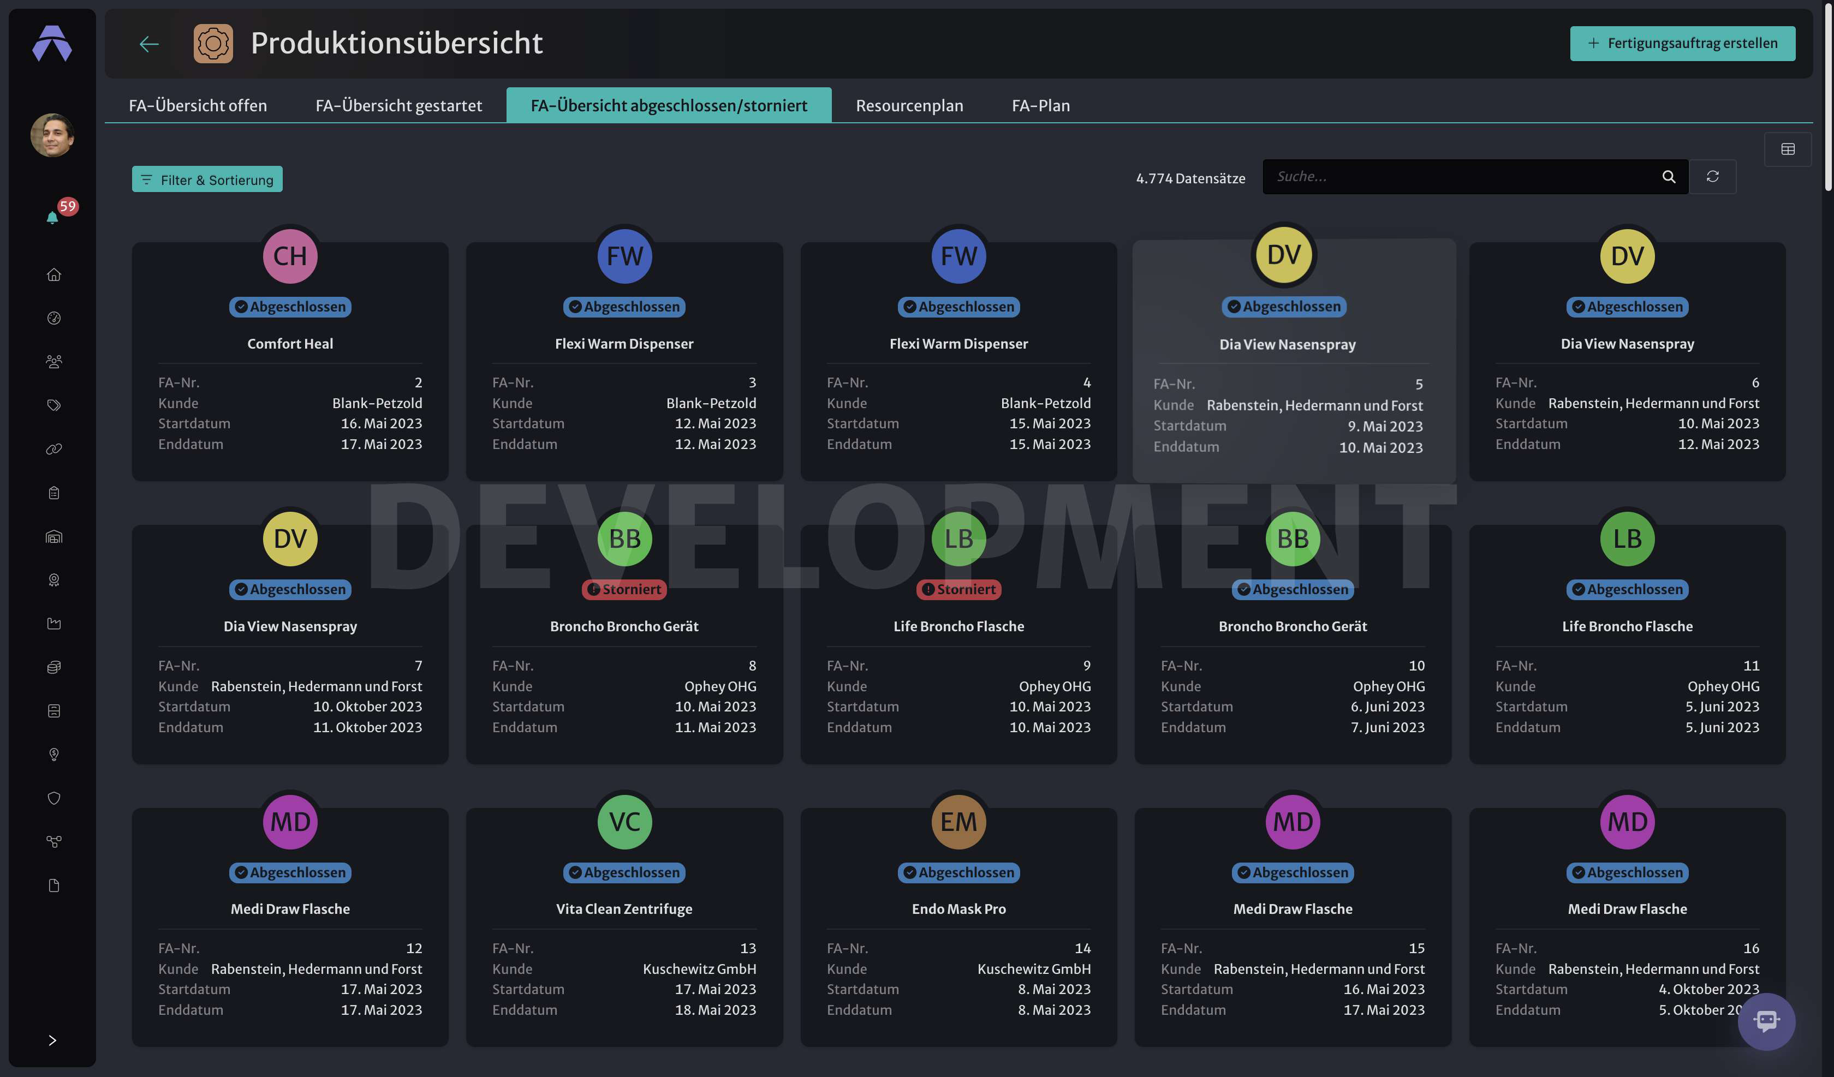Open the chatbot assistant bubble
Screen dimensions: 1834x1077
click(1766, 1021)
